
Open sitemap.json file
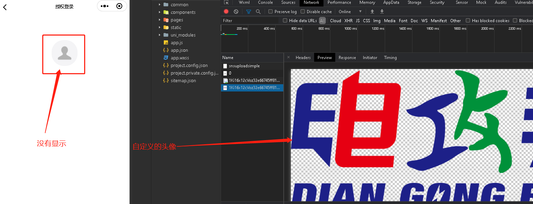tap(183, 80)
